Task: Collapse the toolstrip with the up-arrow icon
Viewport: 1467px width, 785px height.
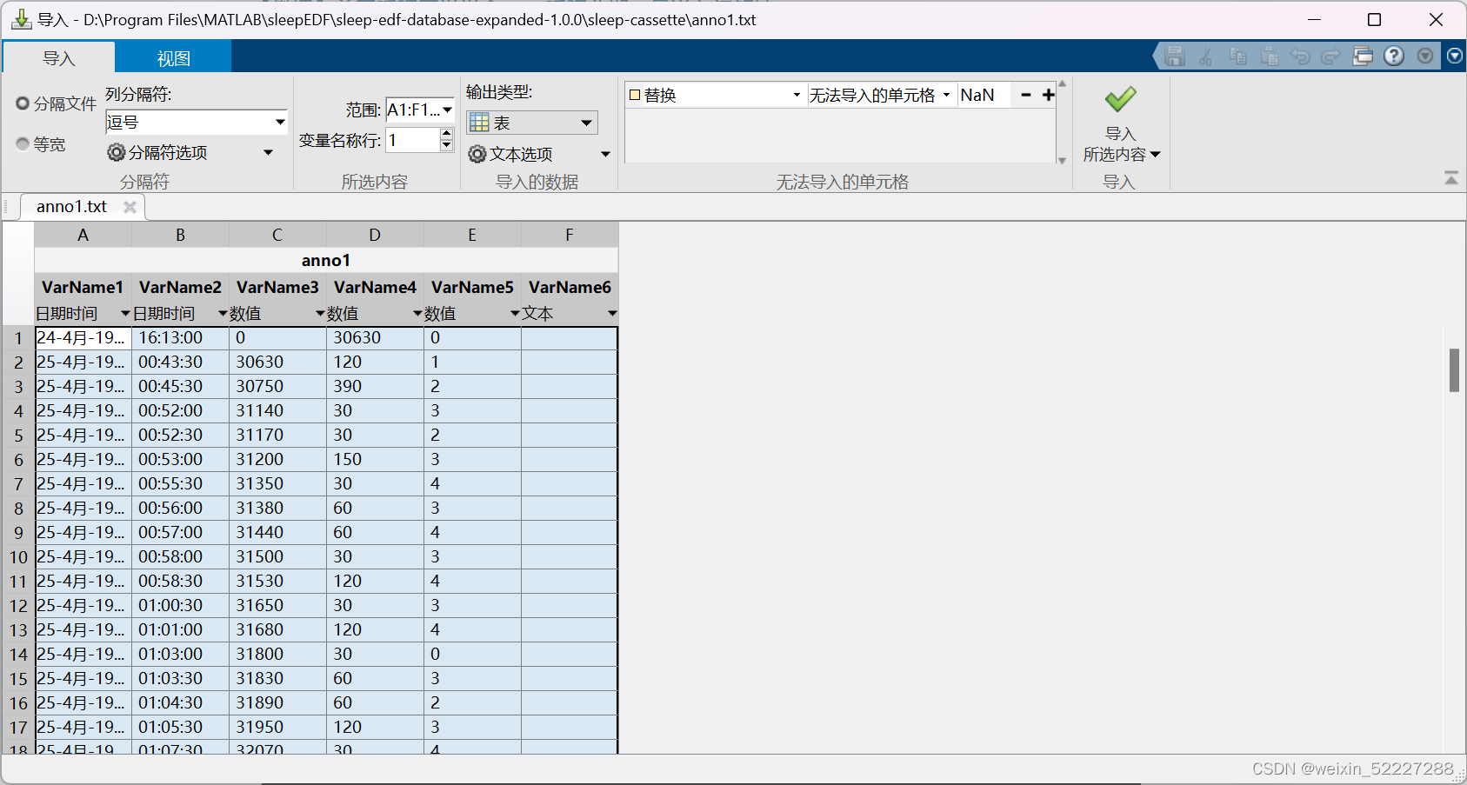Action: (x=1451, y=177)
